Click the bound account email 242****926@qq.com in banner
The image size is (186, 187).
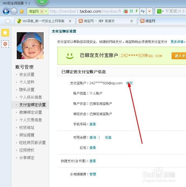pyautogui.click(x=141, y=56)
